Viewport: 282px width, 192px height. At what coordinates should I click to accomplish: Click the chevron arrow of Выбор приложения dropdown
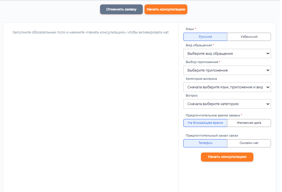[268, 70]
